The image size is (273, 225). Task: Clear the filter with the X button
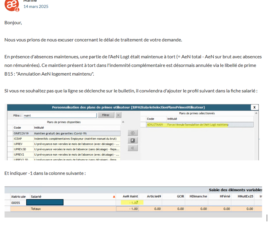118,115
